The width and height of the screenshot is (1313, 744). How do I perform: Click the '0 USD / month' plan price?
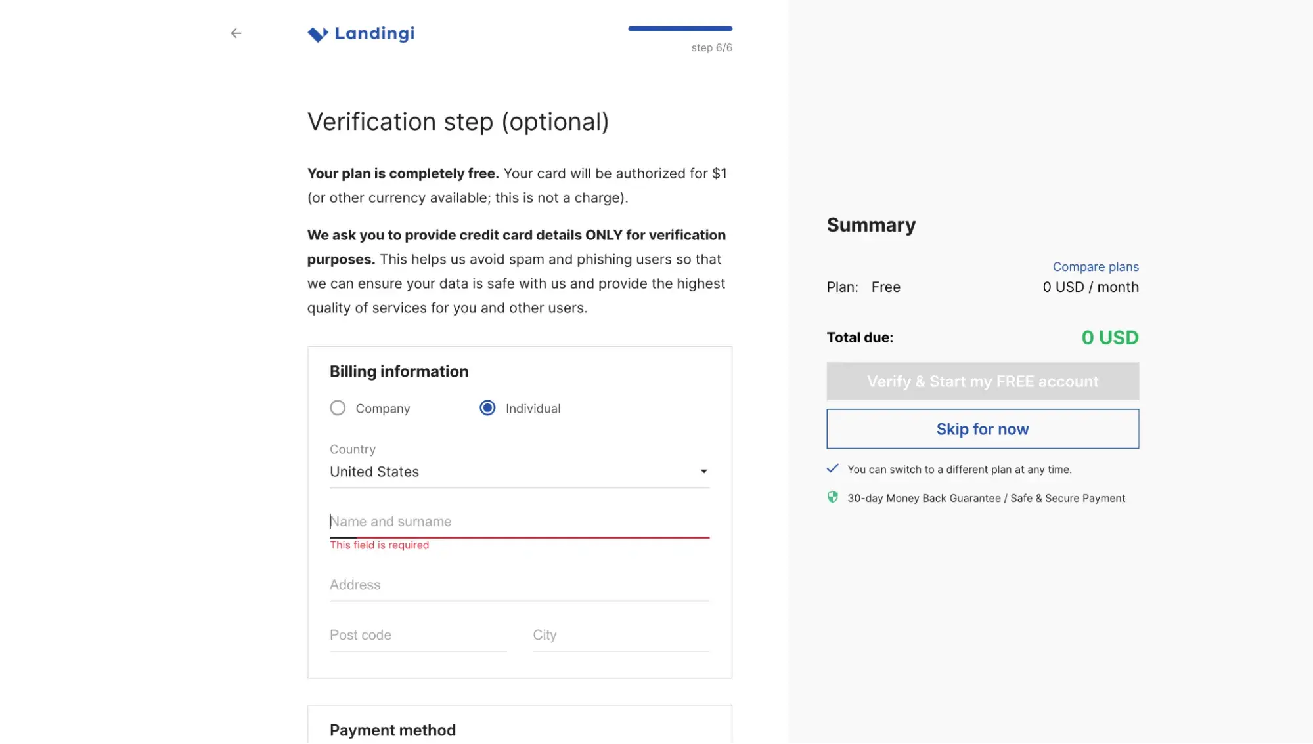point(1090,287)
